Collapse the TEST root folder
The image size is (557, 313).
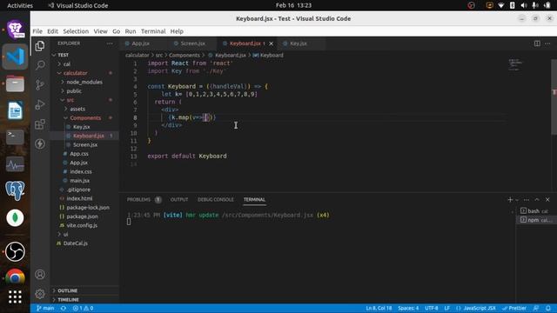pos(84,55)
